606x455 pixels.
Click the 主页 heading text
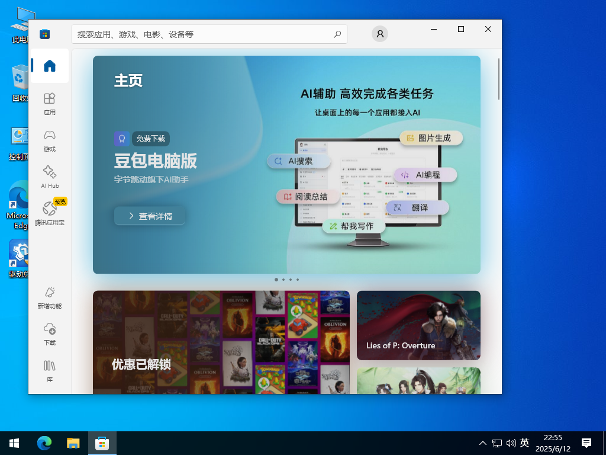pyautogui.click(x=128, y=81)
